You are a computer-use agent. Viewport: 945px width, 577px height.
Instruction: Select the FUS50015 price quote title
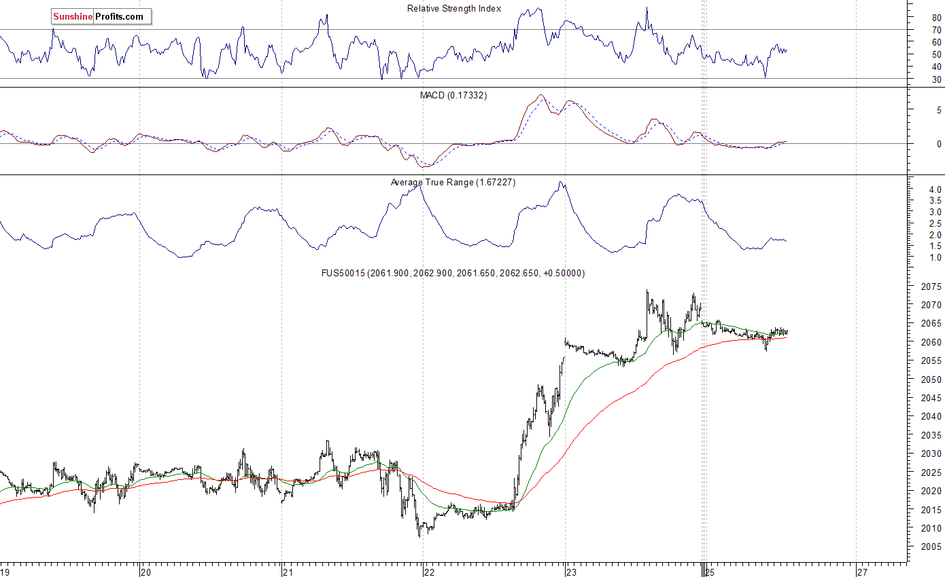pos(453,273)
